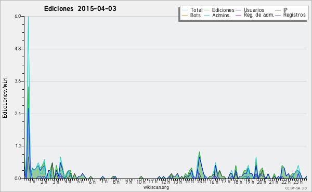Screen dimensions: 312x192
Task: Click the Admins. legend cyan line
Action: point(207,15)
